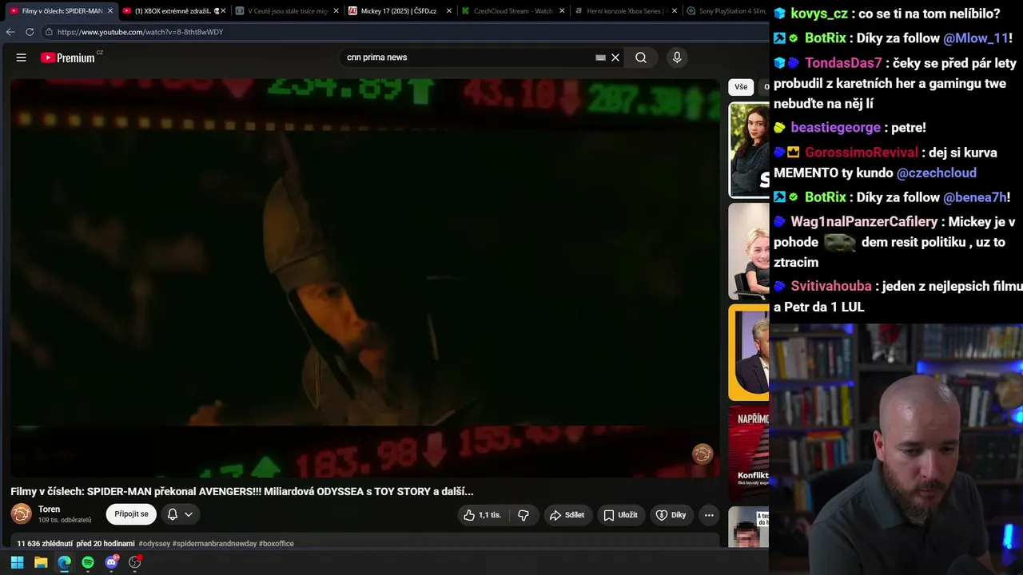Close the Herní konzole Xbox Series tab
1023x575 pixels.
[x=675, y=11]
